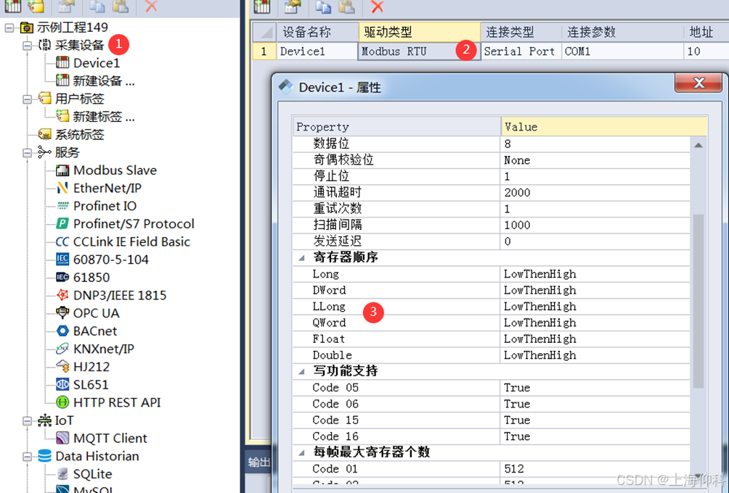Click the Float register order value
This screenshot has width=729, height=493.
(595, 339)
